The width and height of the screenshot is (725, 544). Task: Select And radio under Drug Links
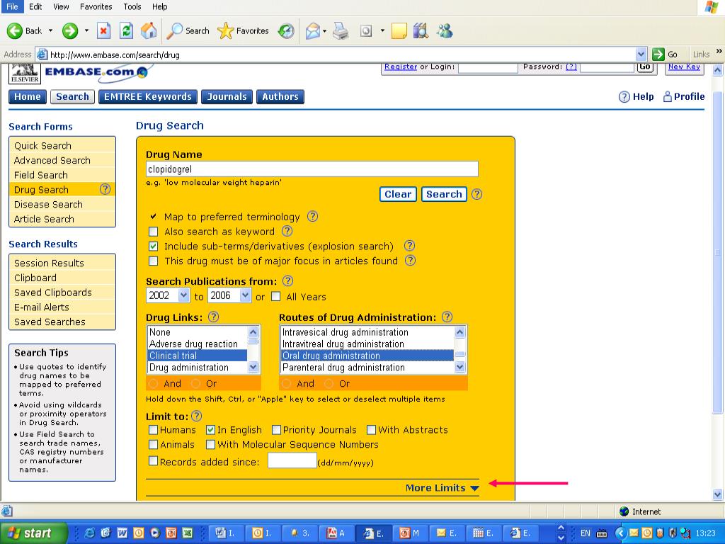tap(154, 383)
